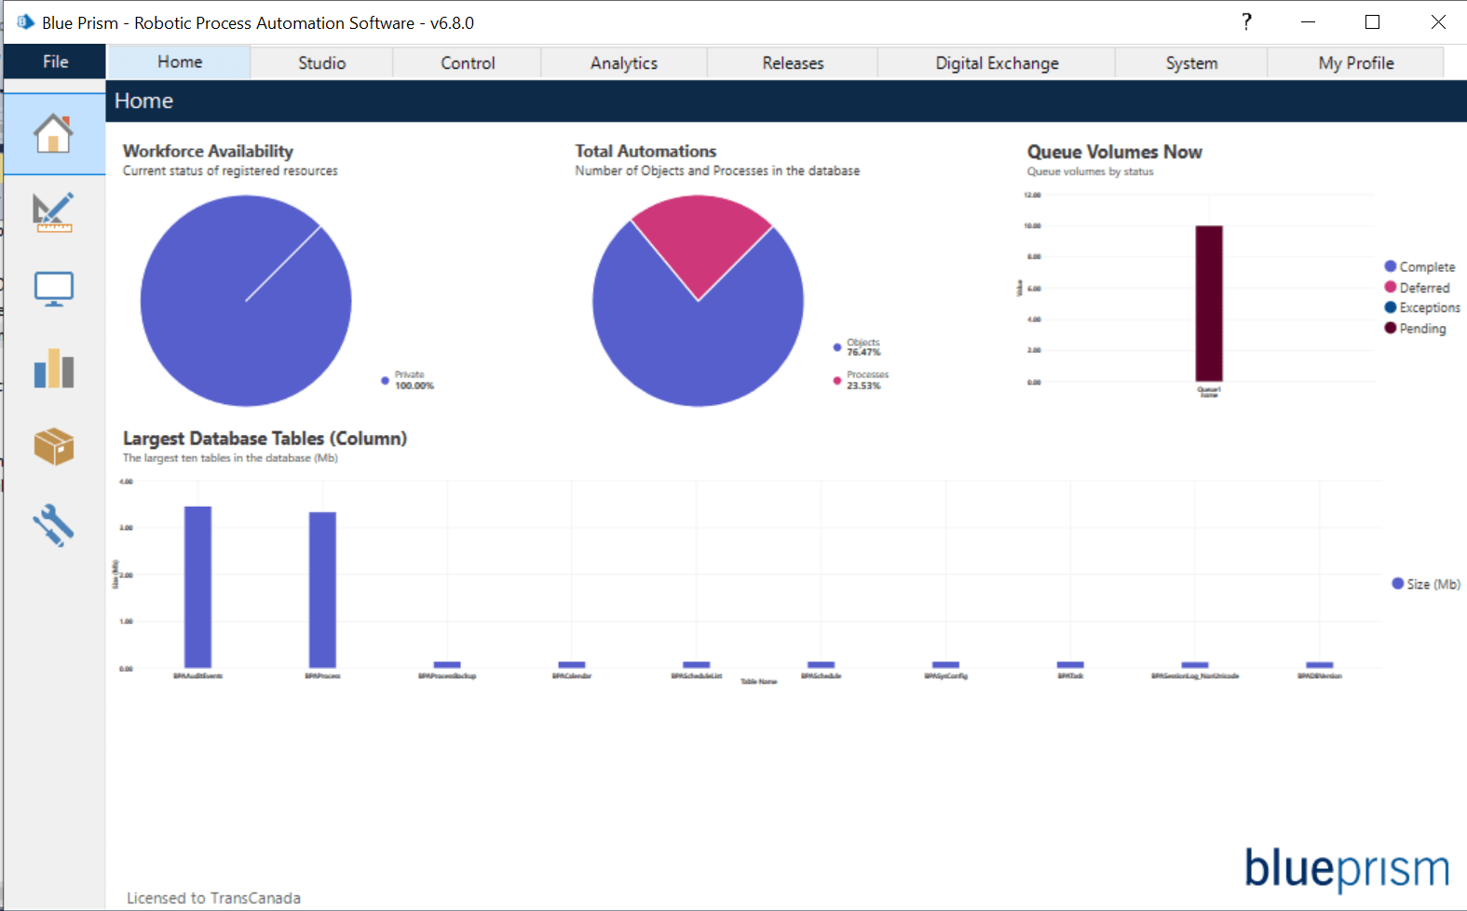Select the Workforce Availability pie chart
The height and width of the screenshot is (911, 1467).
[x=246, y=301]
